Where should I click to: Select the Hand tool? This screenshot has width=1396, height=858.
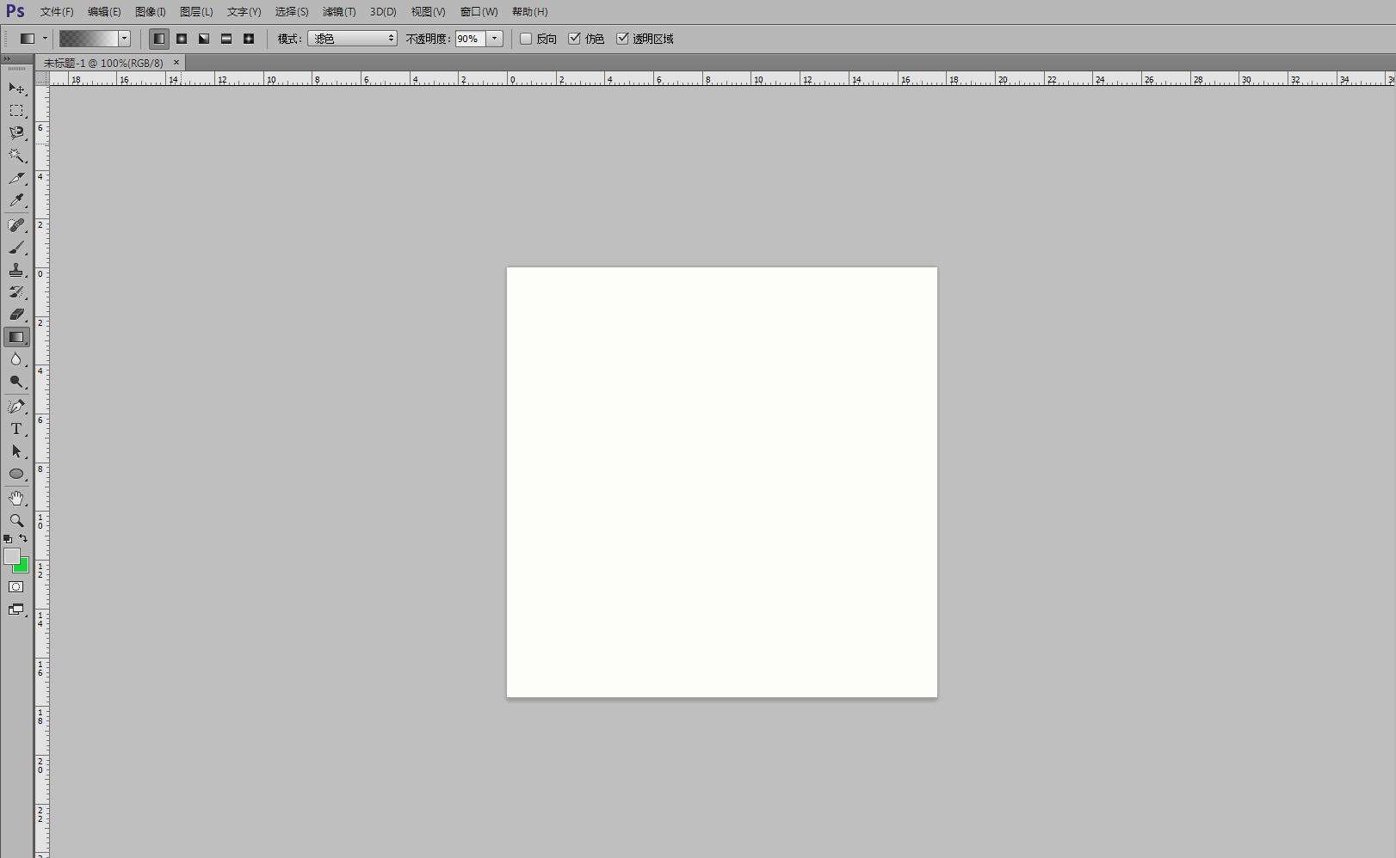tap(16, 499)
